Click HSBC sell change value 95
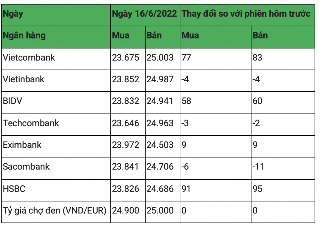The height and width of the screenshot is (226, 322). 257,189
